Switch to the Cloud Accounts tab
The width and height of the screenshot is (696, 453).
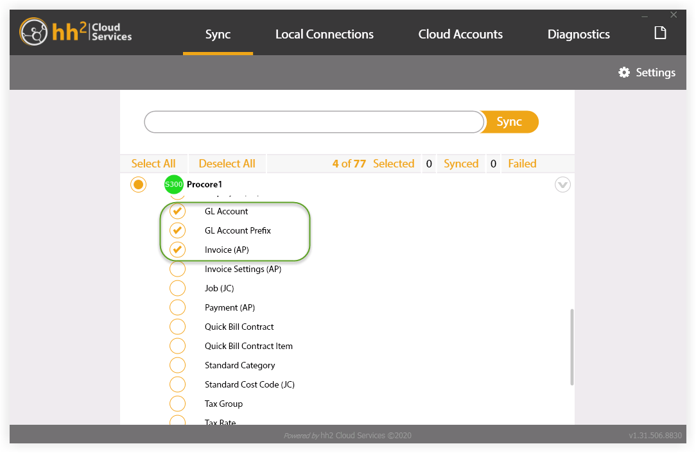click(460, 34)
